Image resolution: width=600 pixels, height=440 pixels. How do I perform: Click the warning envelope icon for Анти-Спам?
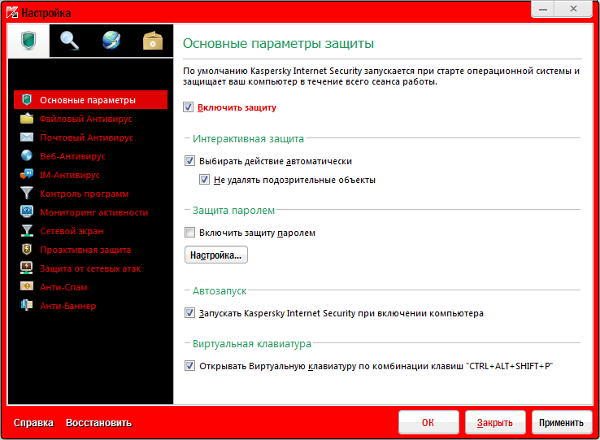[27, 286]
